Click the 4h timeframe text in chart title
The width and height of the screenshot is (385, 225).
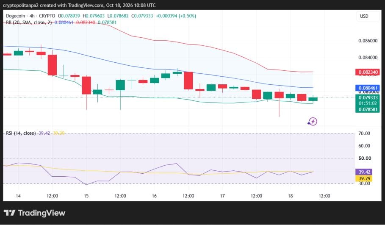point(32,16)
